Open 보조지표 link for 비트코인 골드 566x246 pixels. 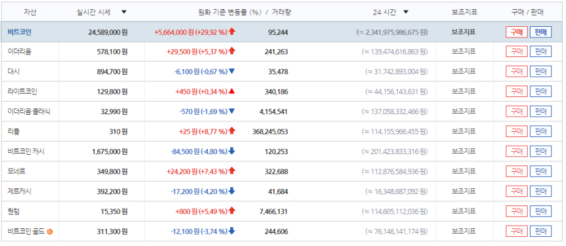click(464, 232)
